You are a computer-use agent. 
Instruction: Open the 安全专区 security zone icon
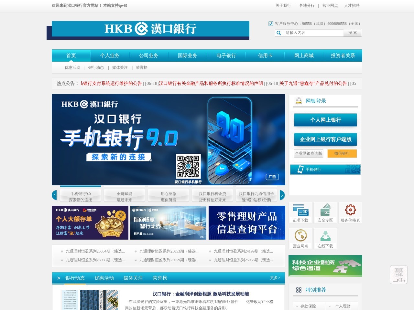325,211
